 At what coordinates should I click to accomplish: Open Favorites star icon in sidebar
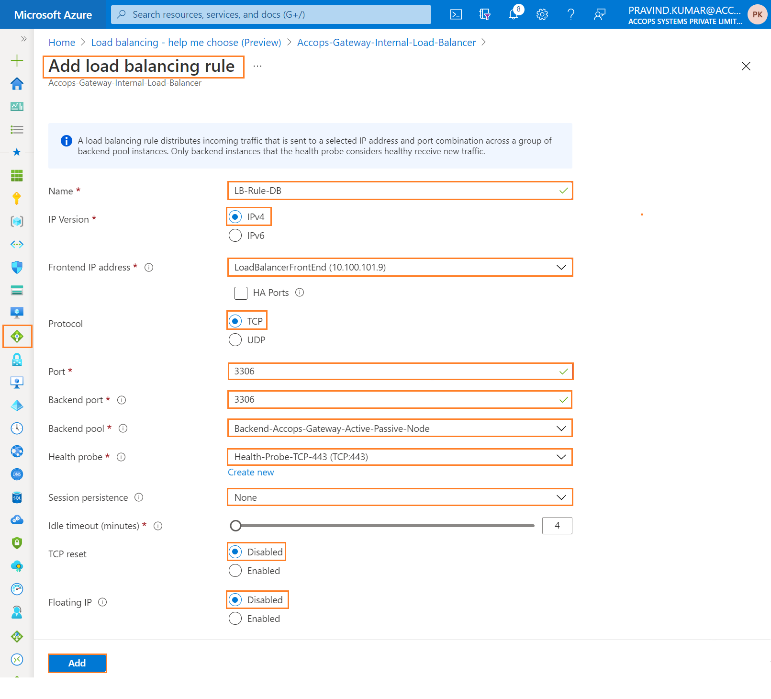pos(17,152)
